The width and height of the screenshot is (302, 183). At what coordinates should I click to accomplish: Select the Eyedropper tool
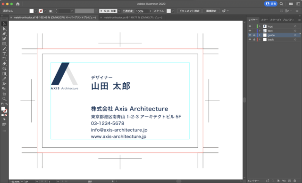pyautogui.click(x=4, y=79)
